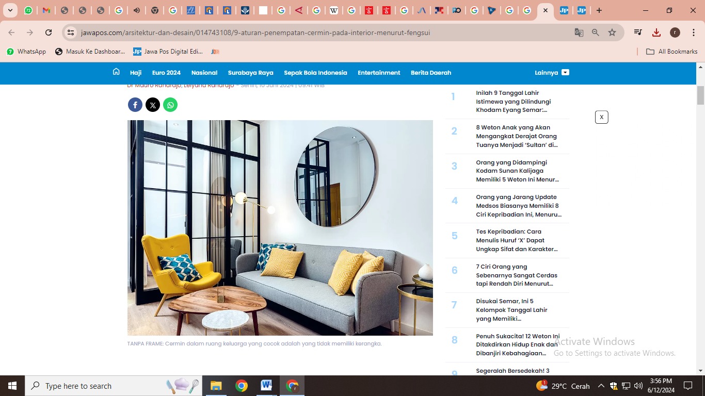Screen dimensions: 705x396
Task: Share article via Facebook icon
Action: 135,105
